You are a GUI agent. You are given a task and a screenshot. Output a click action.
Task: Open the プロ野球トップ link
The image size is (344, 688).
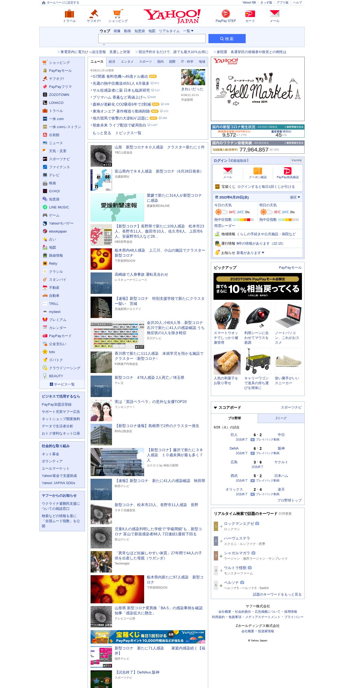coord(289,500)
